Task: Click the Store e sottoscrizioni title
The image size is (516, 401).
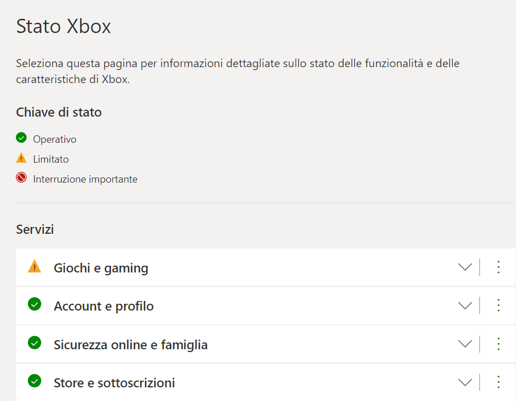Action: tap(114, 383)
